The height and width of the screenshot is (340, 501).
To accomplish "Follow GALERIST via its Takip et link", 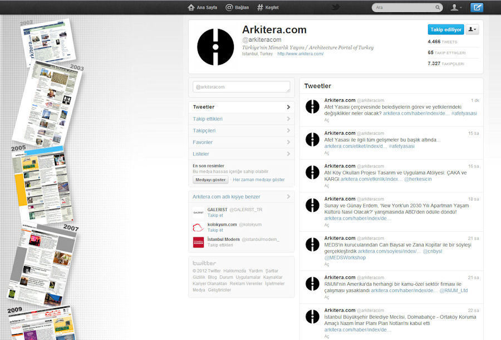I will coord(215,215).
